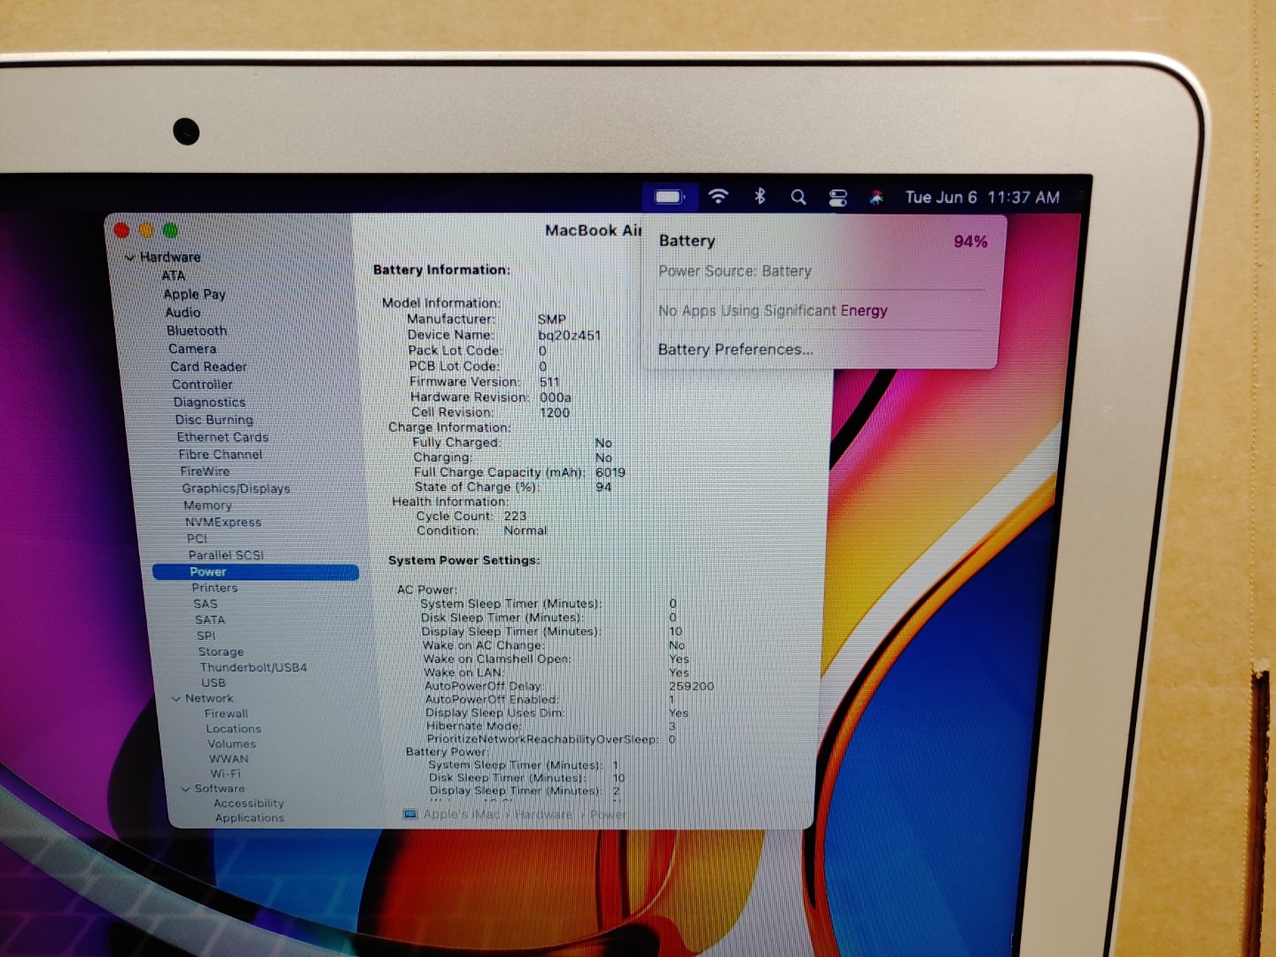Open Control Center icon in menu bar
The height and width of the screenshot is (957, 1276).
pyautogui.click(x=837, y=198)
